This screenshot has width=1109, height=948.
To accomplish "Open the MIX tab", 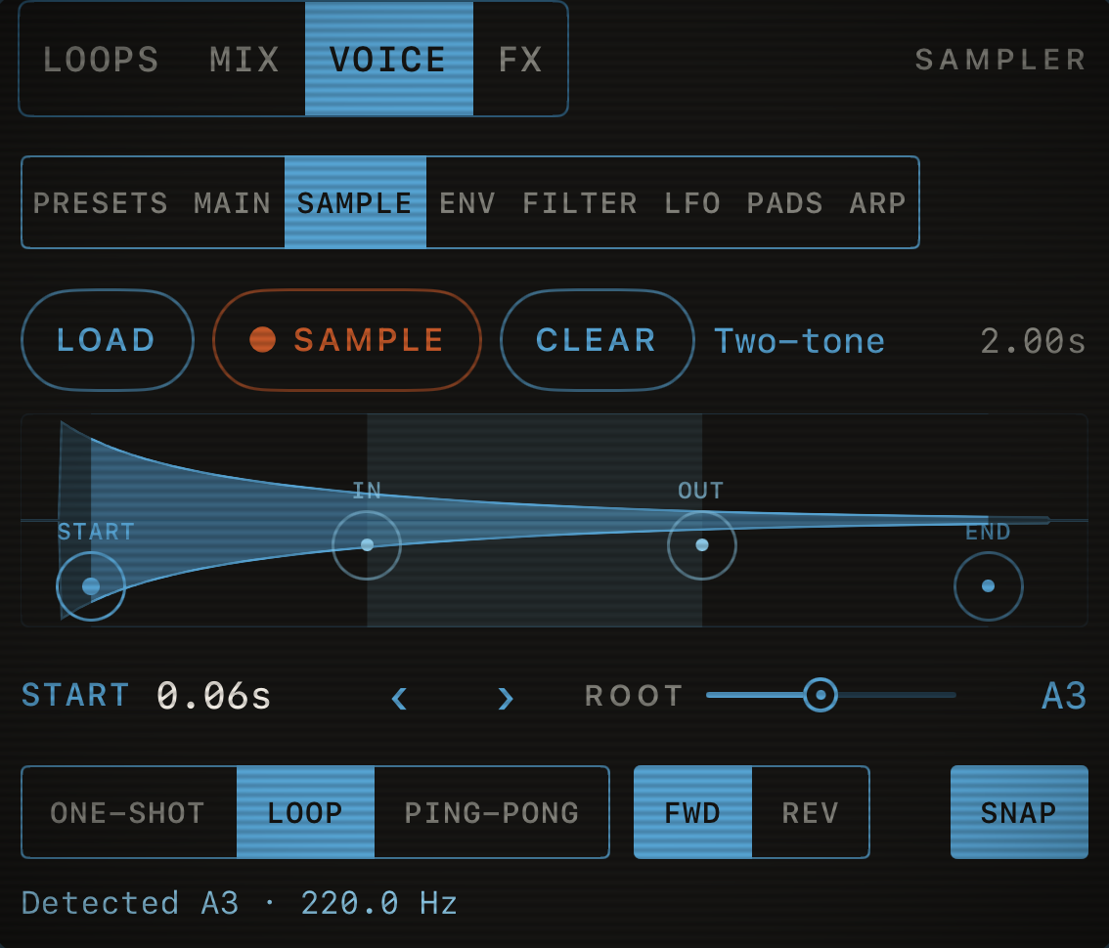I will (244, 60).
